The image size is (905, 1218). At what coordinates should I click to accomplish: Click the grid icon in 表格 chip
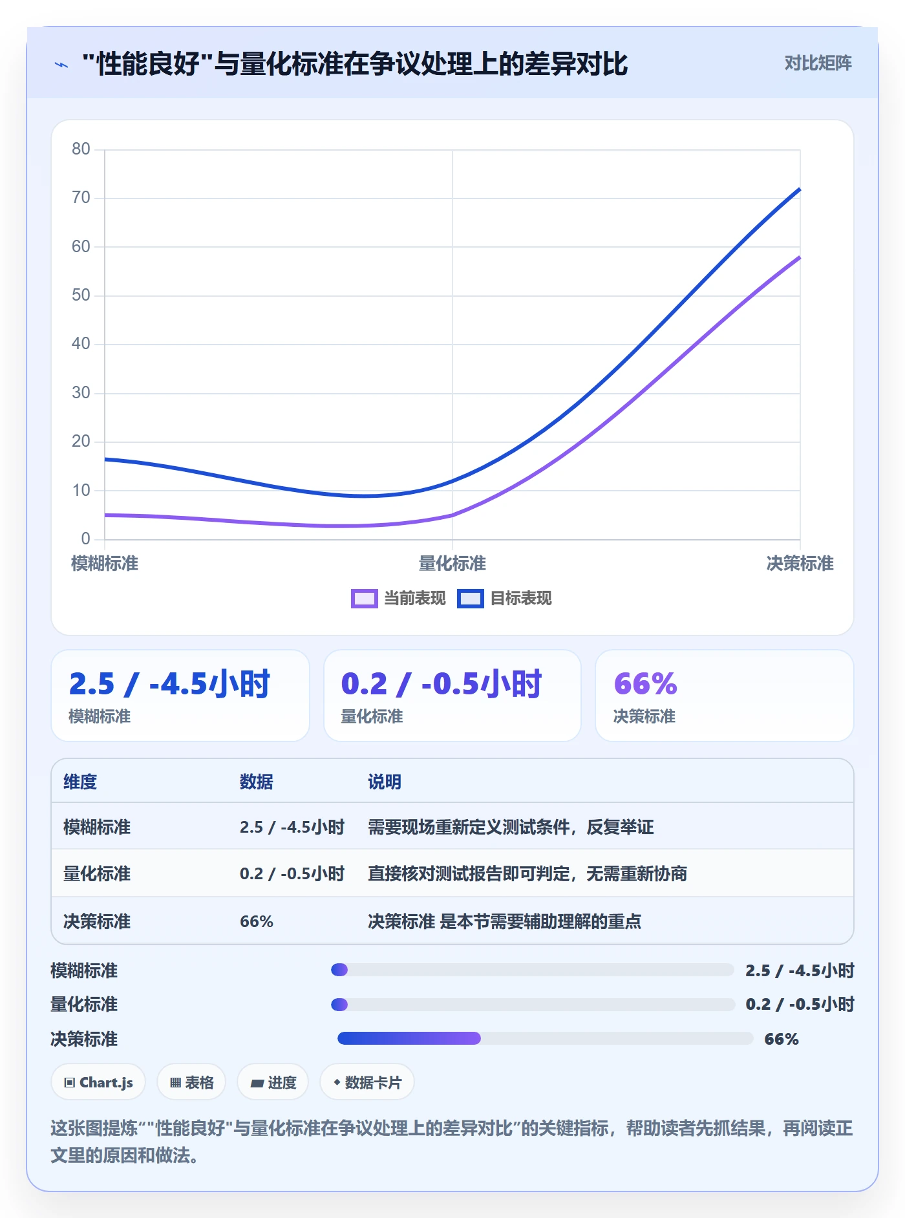coord(175,1083)
